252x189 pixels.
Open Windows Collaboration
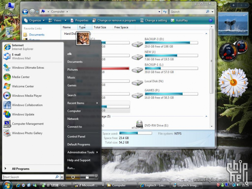tap(33, 105)
